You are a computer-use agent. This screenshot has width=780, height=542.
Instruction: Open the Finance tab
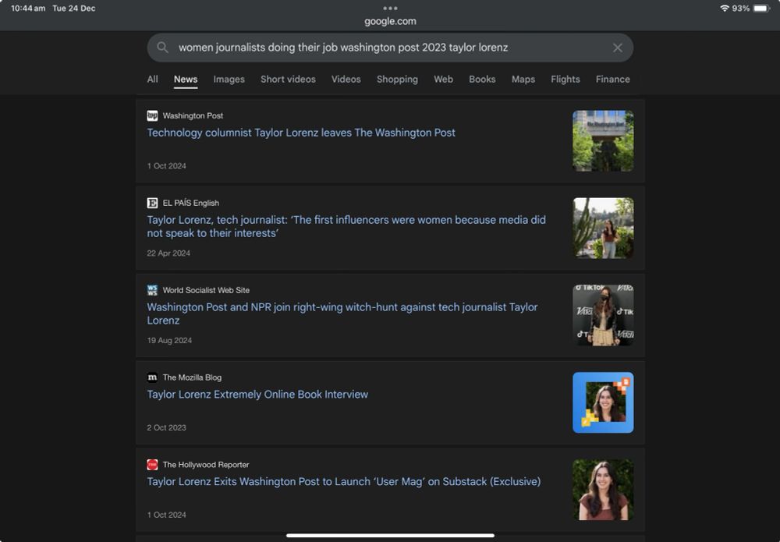point(612,79)
